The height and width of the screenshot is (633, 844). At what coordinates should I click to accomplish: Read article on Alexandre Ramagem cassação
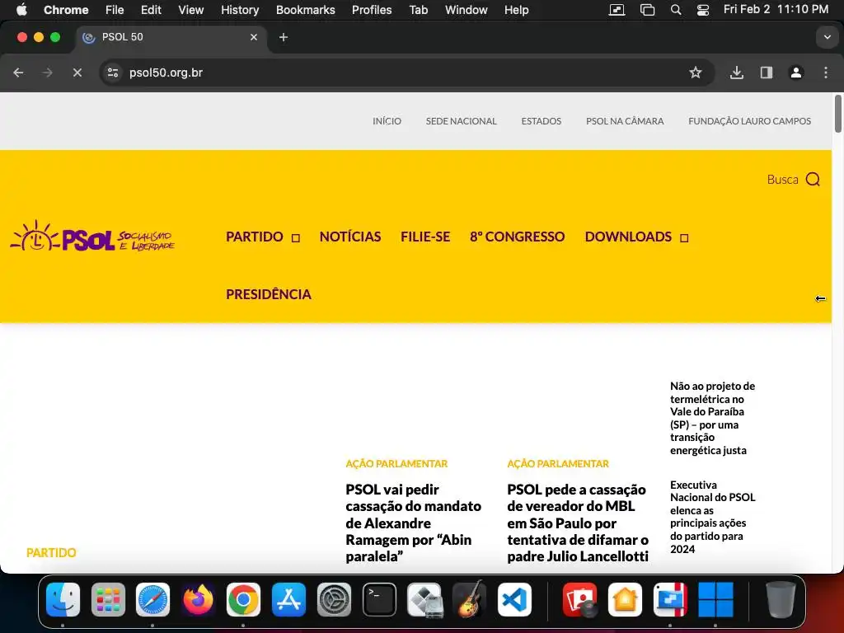(414, 523)
